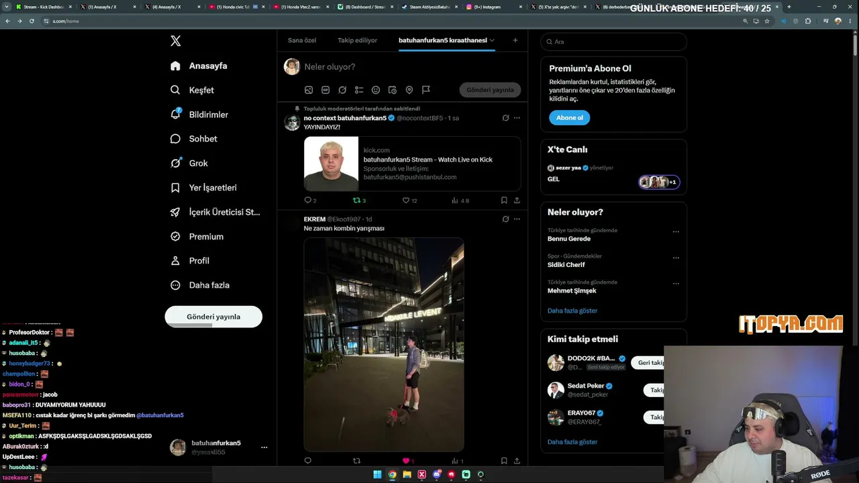The image size is (859, 483).
Task: Show more trends under Neler oluyor?
Action: click(572, 311)
